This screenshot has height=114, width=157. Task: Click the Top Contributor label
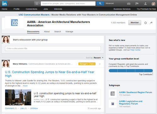[145, 74]
